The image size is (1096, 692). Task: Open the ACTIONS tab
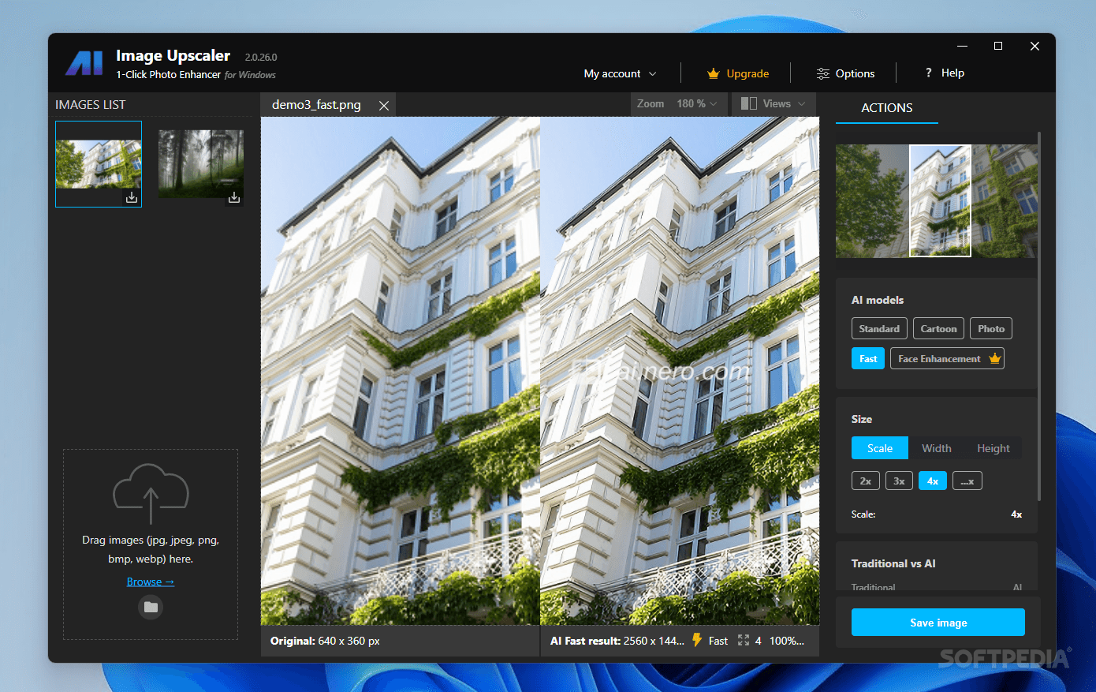click(x=887, y=108)
